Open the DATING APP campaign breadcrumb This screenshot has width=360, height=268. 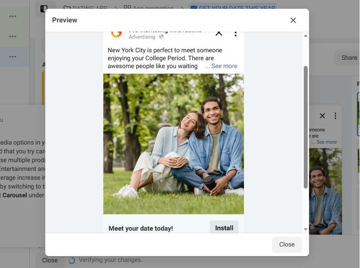(x=87, y=8)
